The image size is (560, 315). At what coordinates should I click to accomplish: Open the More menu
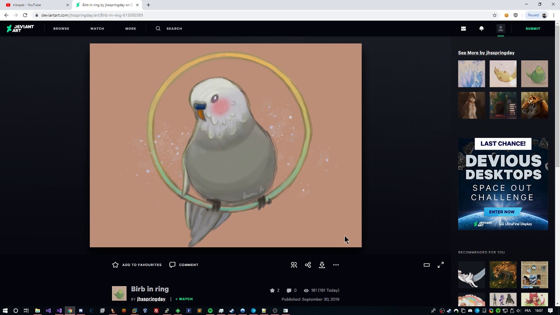click(130, 28)
